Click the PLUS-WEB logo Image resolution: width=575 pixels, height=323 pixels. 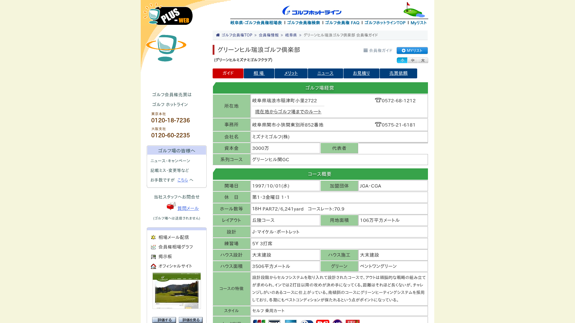coord(168,14)
